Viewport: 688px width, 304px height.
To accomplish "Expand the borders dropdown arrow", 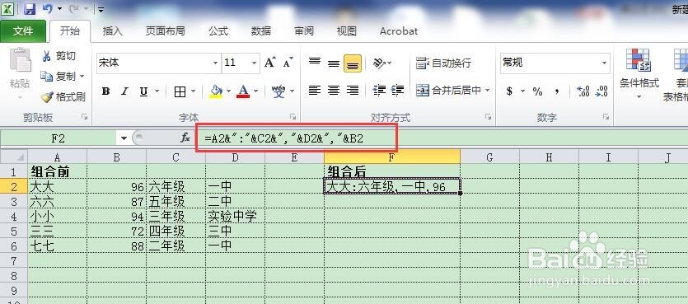I will point(193,91).
